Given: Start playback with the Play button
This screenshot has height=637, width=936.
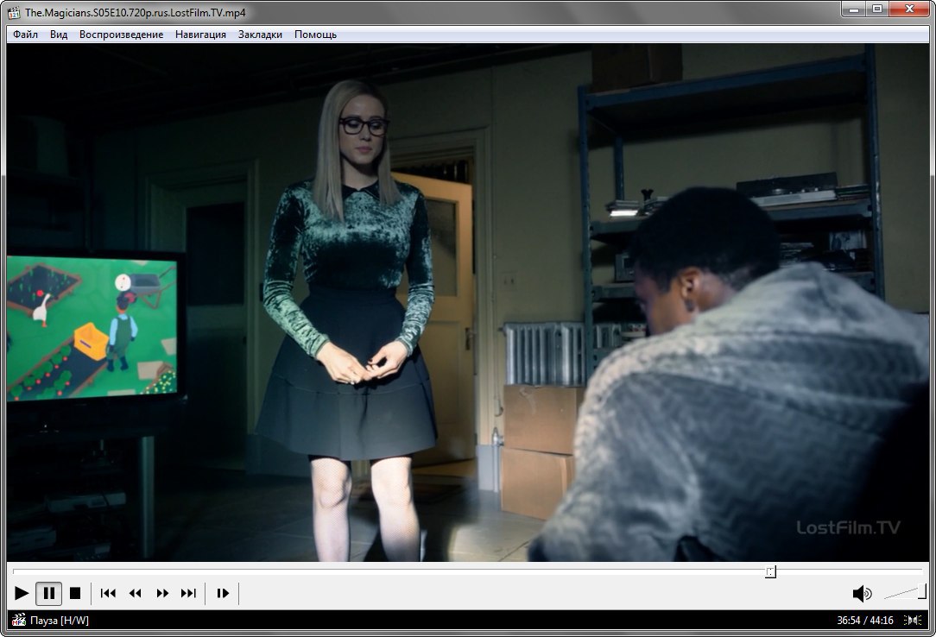Looking at the screenshot, I should [22, 593].
